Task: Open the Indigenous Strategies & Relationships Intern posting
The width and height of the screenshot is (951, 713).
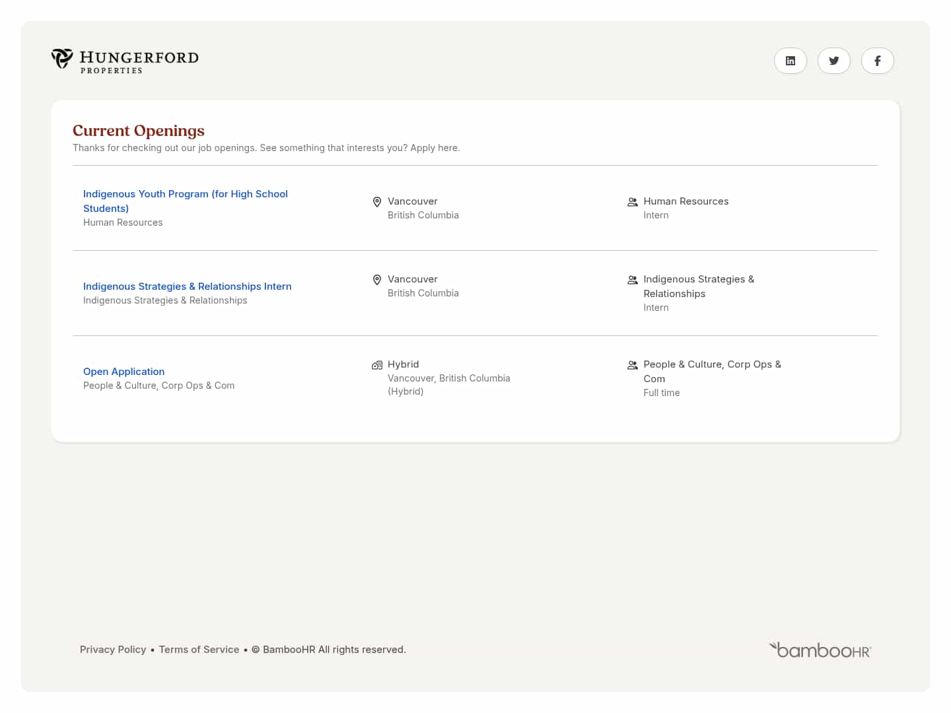Action: (187, 287)
